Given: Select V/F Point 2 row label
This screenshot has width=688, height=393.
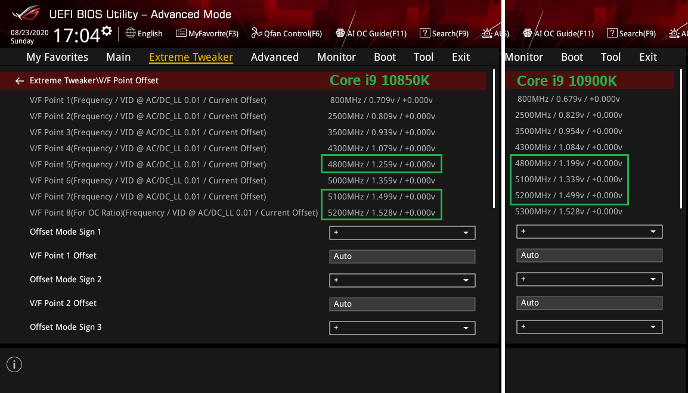Looking at the screenshot, I should (x=148, y=116).
